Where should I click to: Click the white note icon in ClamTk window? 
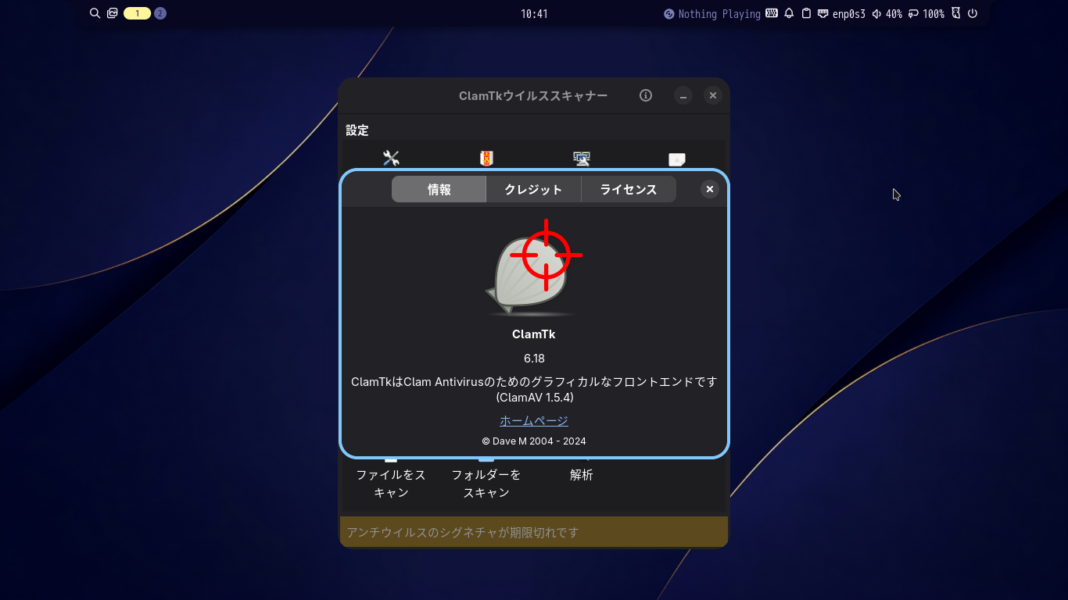click(x=677, y=159)
